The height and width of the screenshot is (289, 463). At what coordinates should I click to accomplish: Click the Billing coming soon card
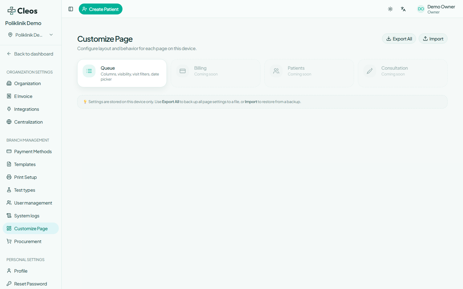(215, 73)
